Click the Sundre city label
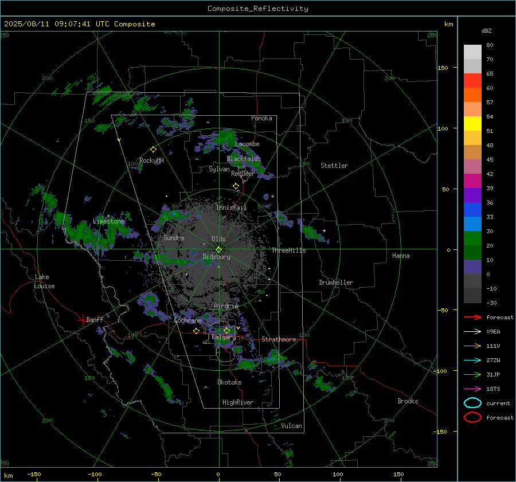Image resolution: width=516 pixels, height=482 pixels. point(174,237)
